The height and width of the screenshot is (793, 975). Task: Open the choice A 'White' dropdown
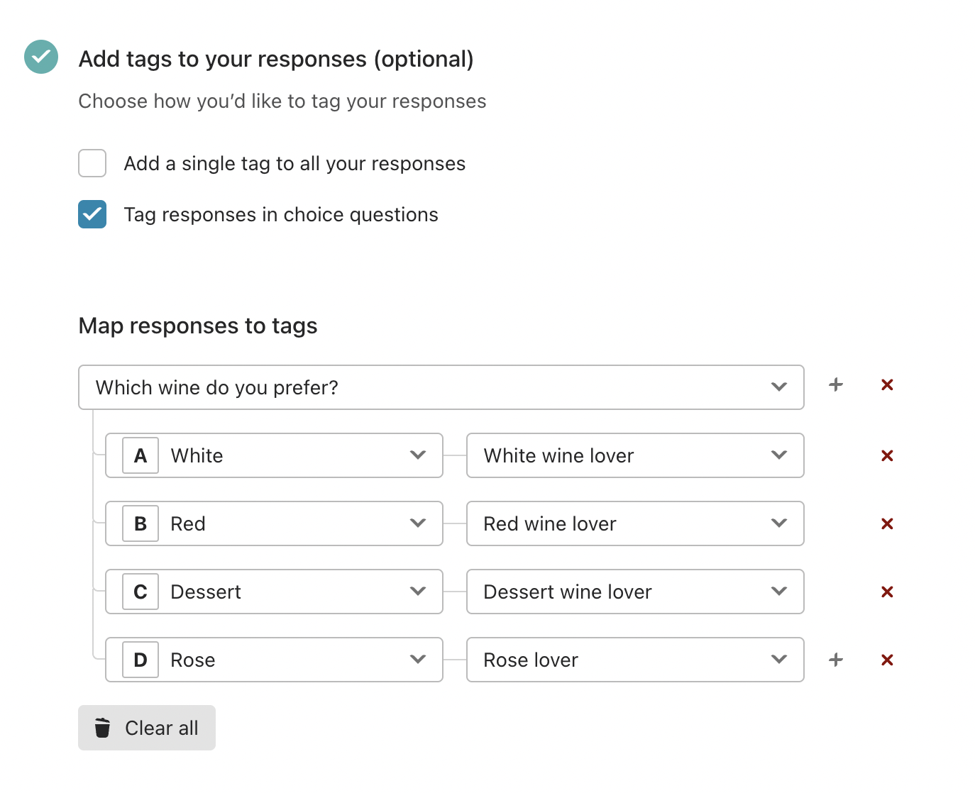point(274,455)
